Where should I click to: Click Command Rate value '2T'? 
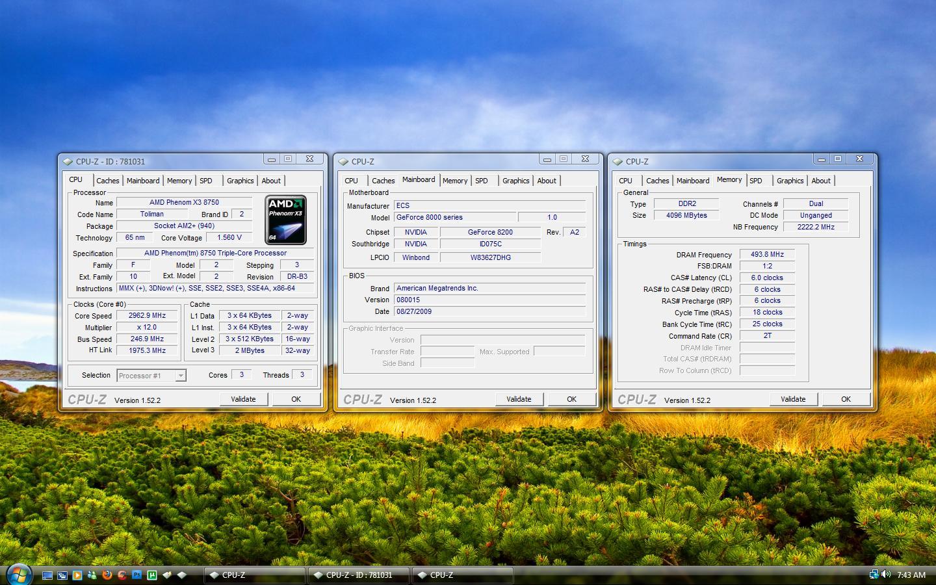pos(768,336)
